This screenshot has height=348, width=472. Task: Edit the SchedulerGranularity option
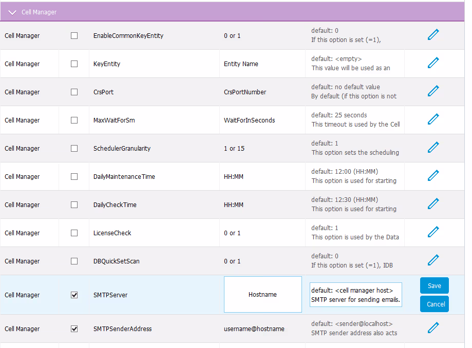point(433,148)
